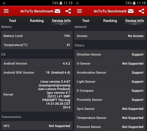Tap notification image icon in right status bar

pos(77,3)
